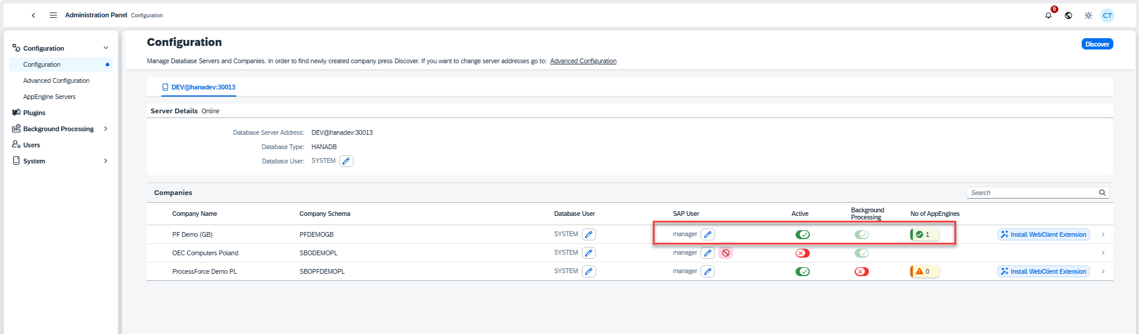Collapse the Configuration sidebar section chevron
Image resolution: width=1139 pixels, height=334 pixels.
(x=106, y=48)
